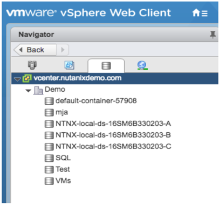
Task: Collapse the Demo datacenter node
Action: coord(28,91)
